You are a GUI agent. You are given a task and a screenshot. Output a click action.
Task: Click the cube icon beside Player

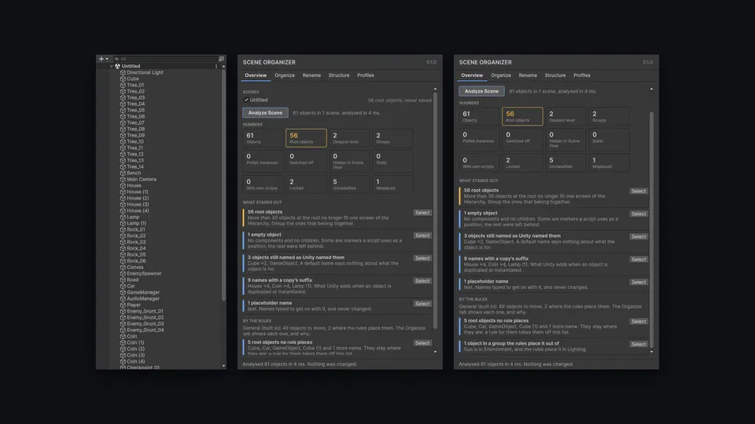[123, 305]
